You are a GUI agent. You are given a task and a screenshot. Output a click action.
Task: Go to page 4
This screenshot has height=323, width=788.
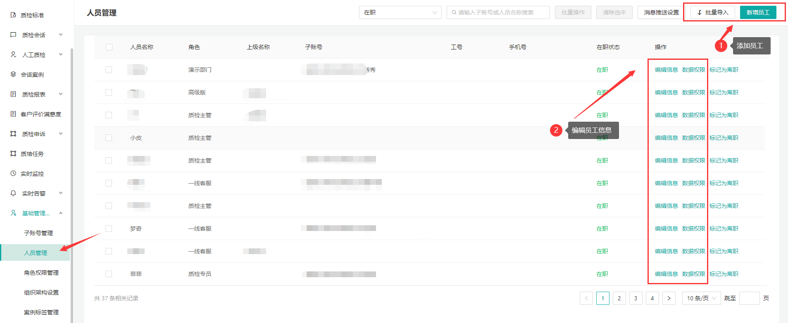(652, 298)
